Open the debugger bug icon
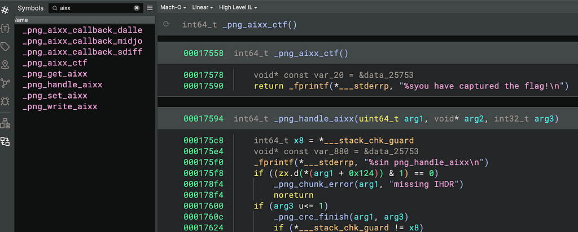Image resolution: width=578 pixels, height=232 pixels. [5, 101]
